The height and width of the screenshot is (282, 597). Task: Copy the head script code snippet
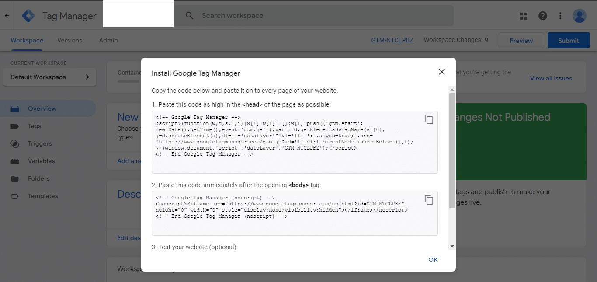click(x=429, y=119)
